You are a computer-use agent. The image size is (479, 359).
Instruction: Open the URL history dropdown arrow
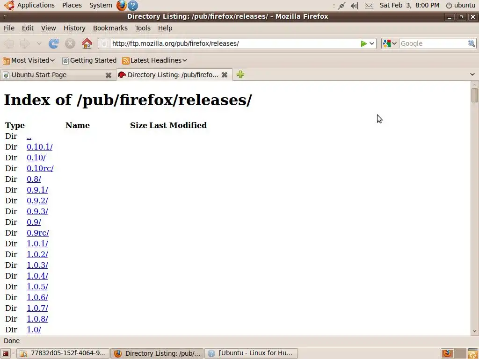(x=372, y=43)
